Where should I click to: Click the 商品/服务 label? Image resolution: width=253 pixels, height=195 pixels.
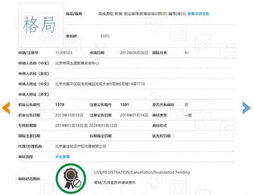[x=74, y=14]
